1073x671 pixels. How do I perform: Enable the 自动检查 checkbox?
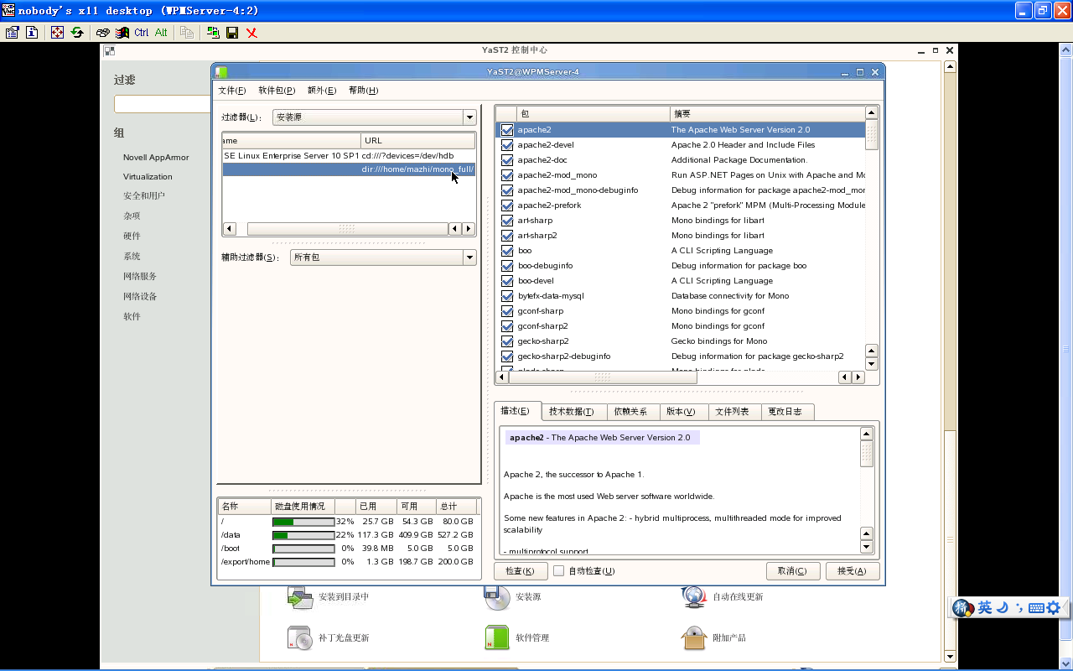[x=558, y=571]
